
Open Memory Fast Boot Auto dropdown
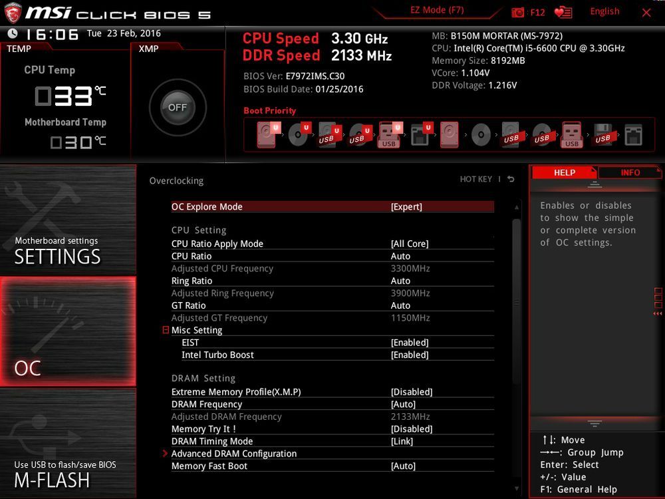(x=403, y=466)
